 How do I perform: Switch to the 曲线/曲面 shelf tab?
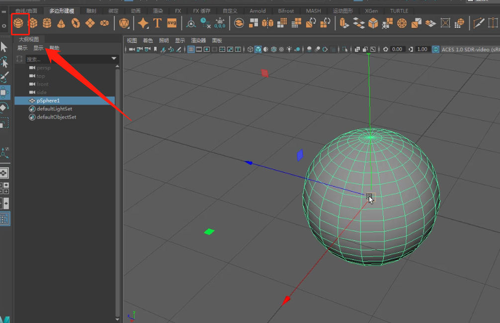click(26, 11)
